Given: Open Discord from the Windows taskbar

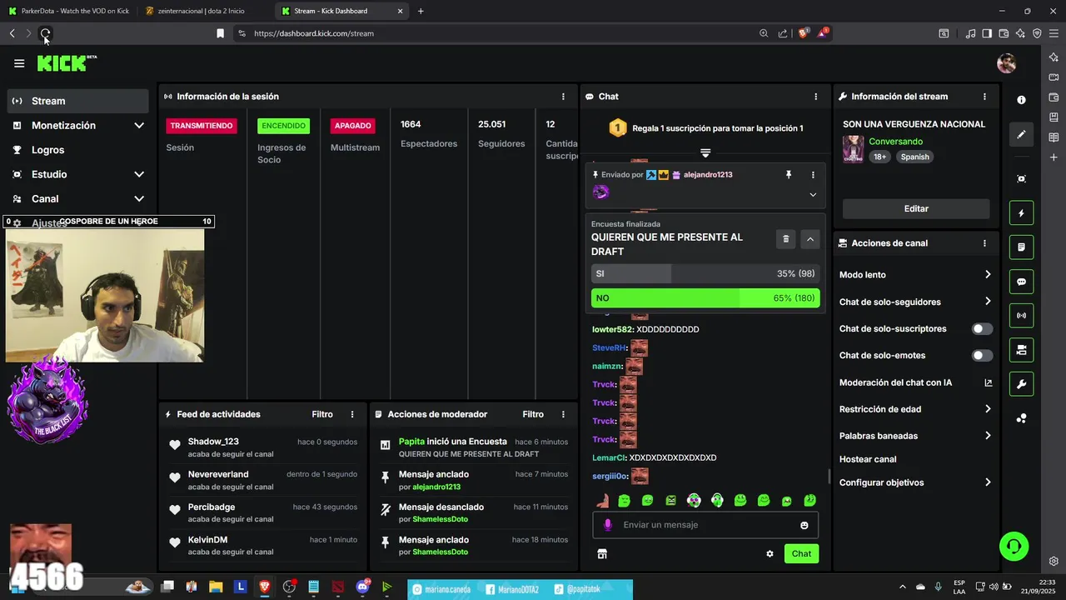Looking at the screenshot, I should tap(362, 587).
